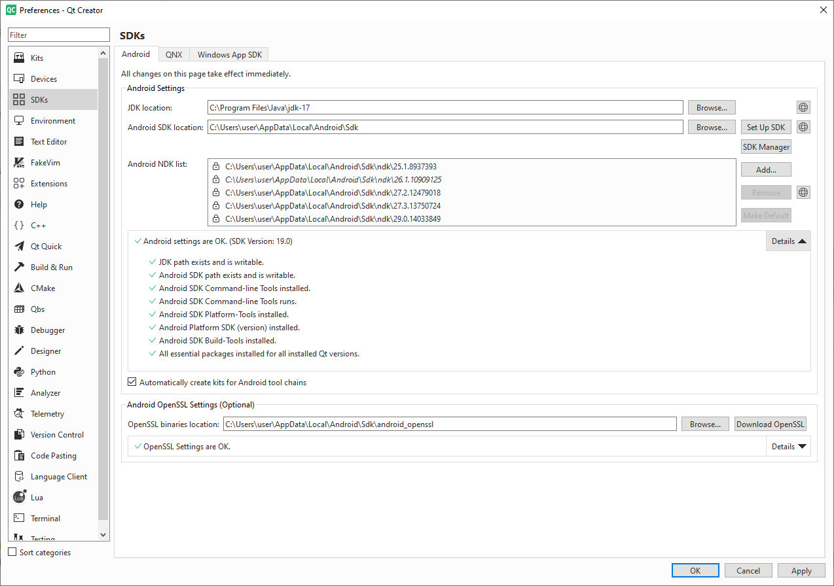Screen dimensions: 834x586
Task: Enable the Sort categories checkbox
Action: (x=12, y=552)
